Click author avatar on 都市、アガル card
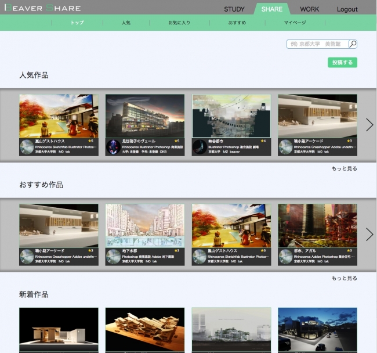The width and height of the screenshot is (377, 353). click(285, 257)
